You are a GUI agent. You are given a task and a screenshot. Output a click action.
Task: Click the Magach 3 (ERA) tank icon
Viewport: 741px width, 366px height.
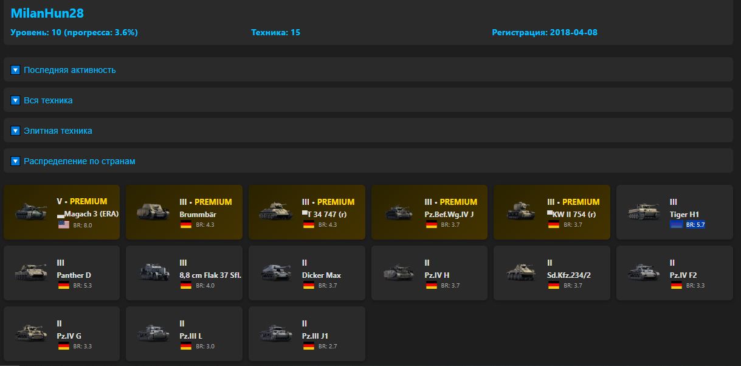(31, 211)
